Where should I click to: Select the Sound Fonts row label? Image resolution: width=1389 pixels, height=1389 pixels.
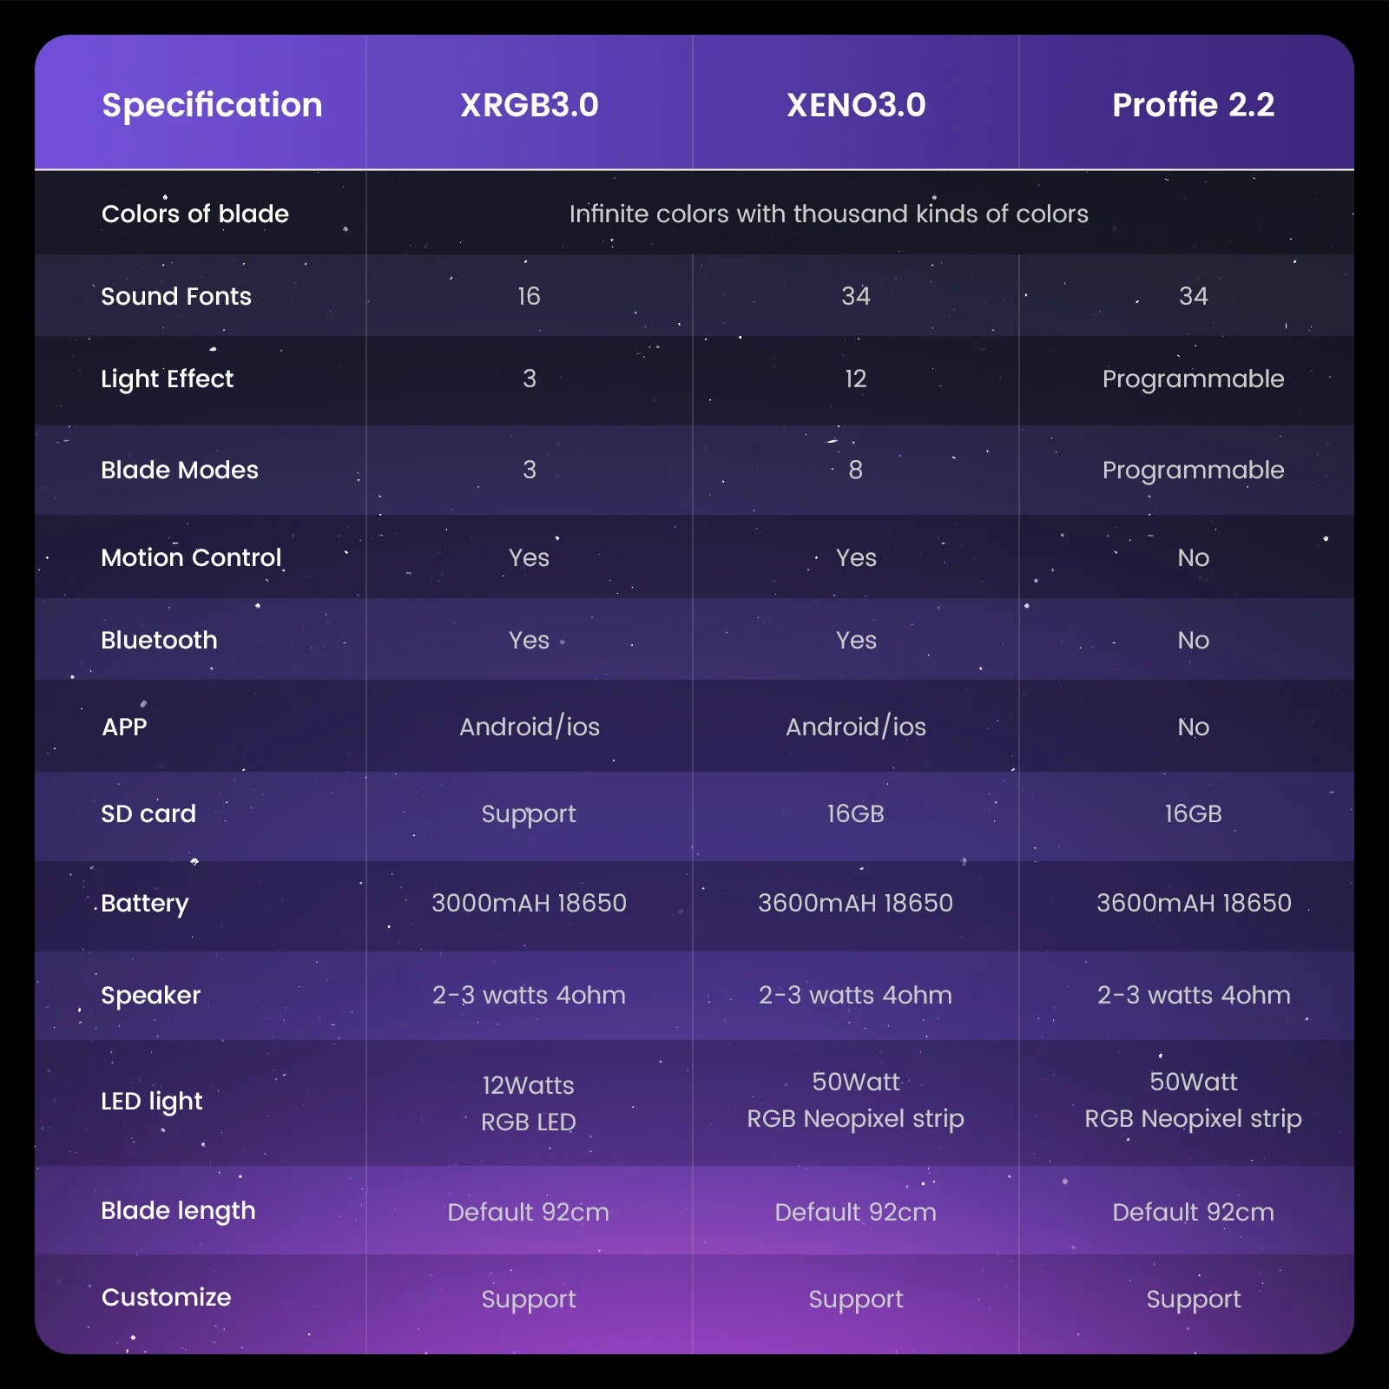pos(176,296)
